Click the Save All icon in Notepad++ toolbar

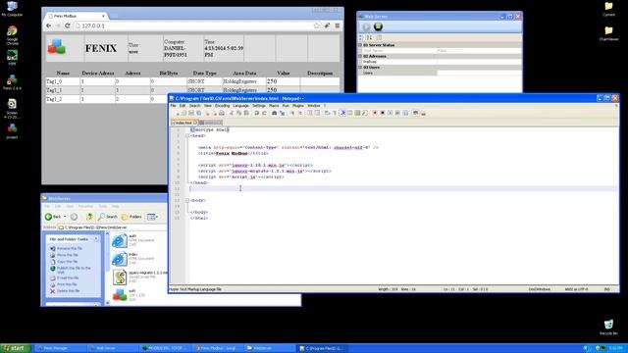tap(199, 114)
